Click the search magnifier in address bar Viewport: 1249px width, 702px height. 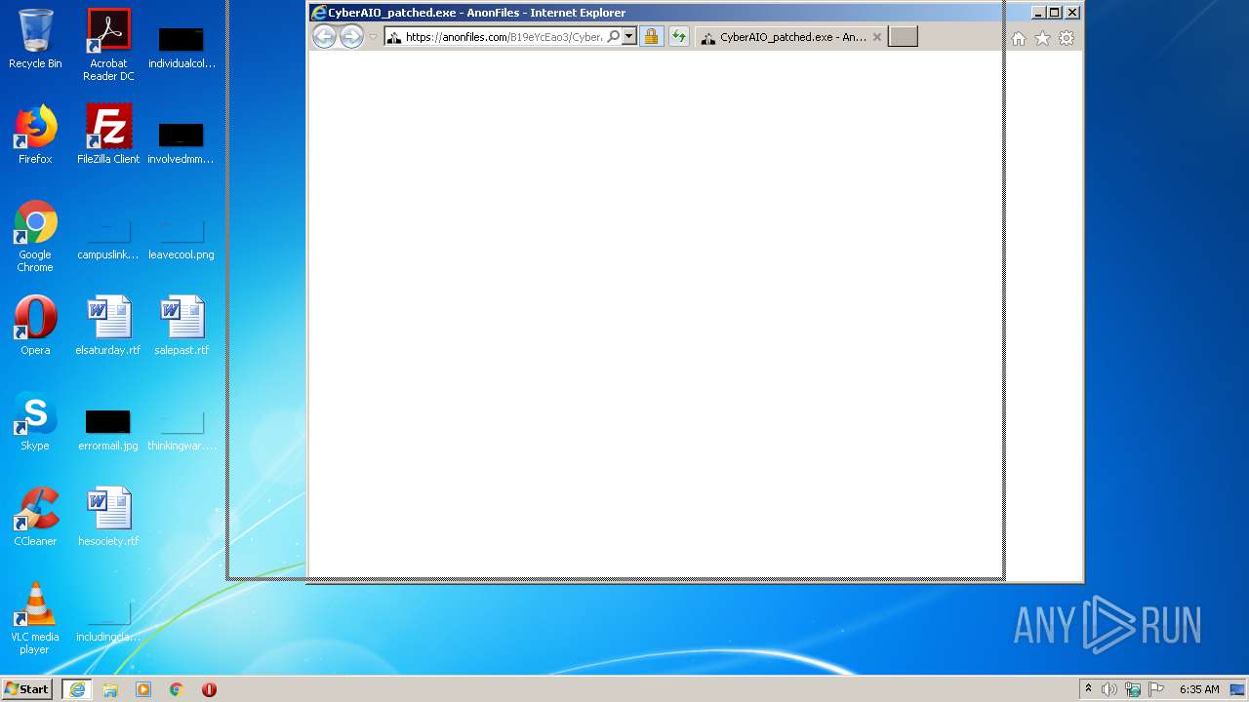tap(613, 37)
